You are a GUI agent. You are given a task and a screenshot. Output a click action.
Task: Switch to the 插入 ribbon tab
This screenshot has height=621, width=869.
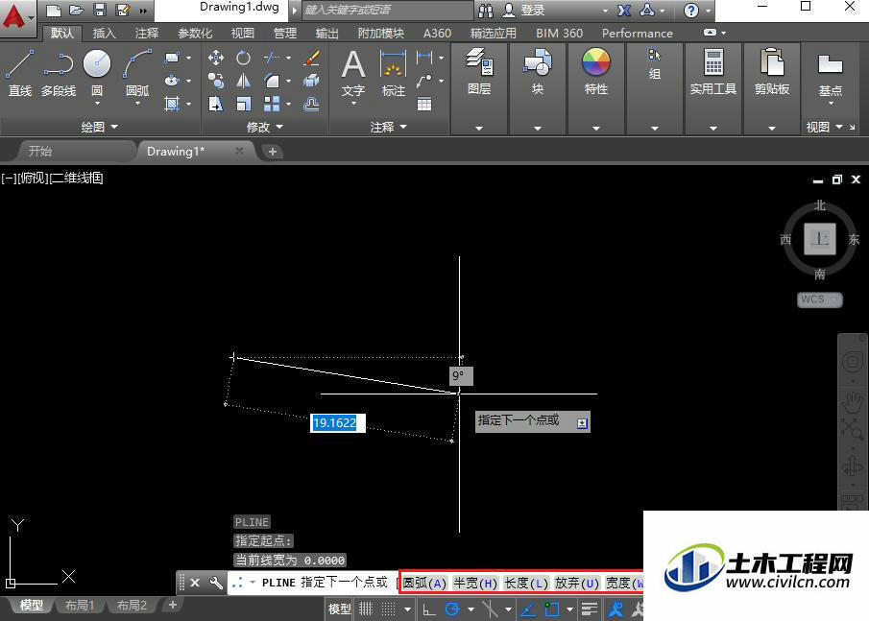pyautogui.click(x=105, y=34)
